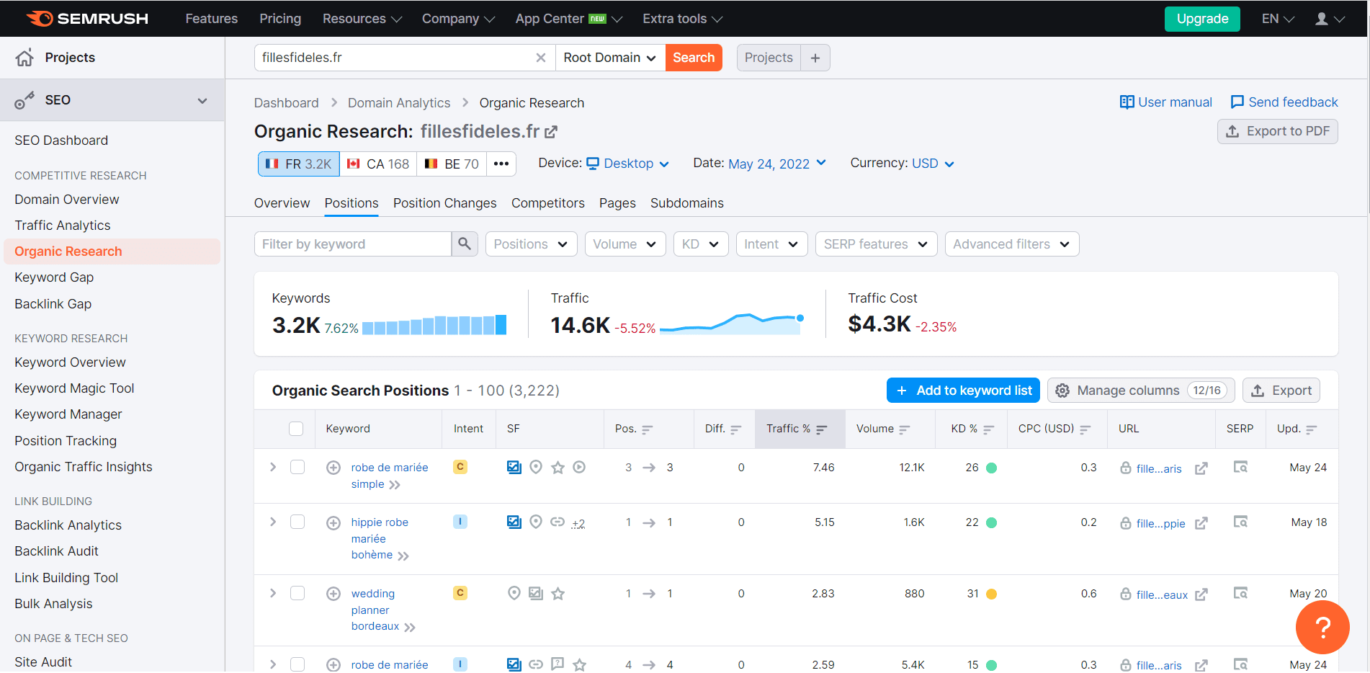1370x673 pixels.
Task: Click the keyword filter search magnifier
Action: [465, 244]
